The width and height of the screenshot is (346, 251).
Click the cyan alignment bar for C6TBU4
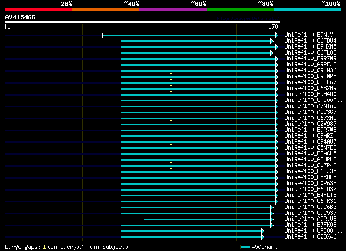pyautogui.click(x=196, y=41)
